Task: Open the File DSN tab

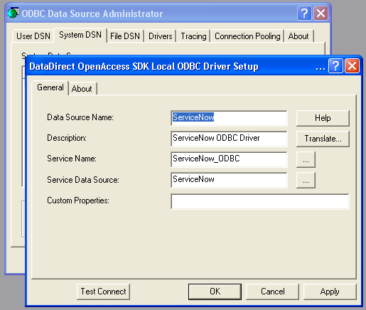Action: click(x=125, y=36)
